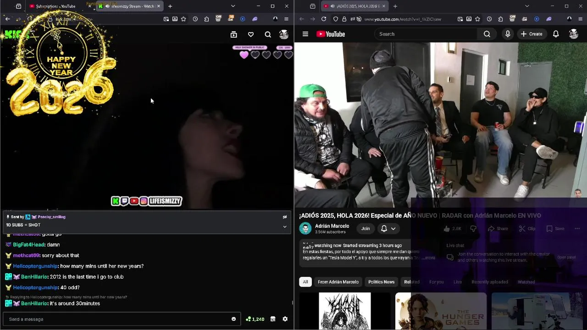Open The Hunger Games recommended thumbnail

pyautogui.click(x=441, y=311)
